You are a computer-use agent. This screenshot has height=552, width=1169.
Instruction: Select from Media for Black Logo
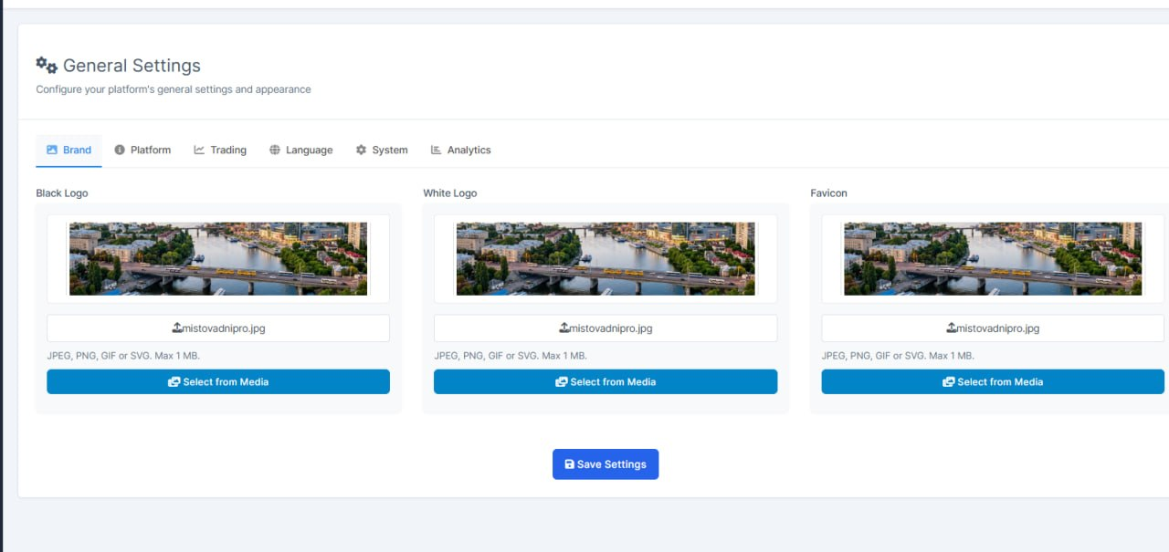[x=218, y=381]
